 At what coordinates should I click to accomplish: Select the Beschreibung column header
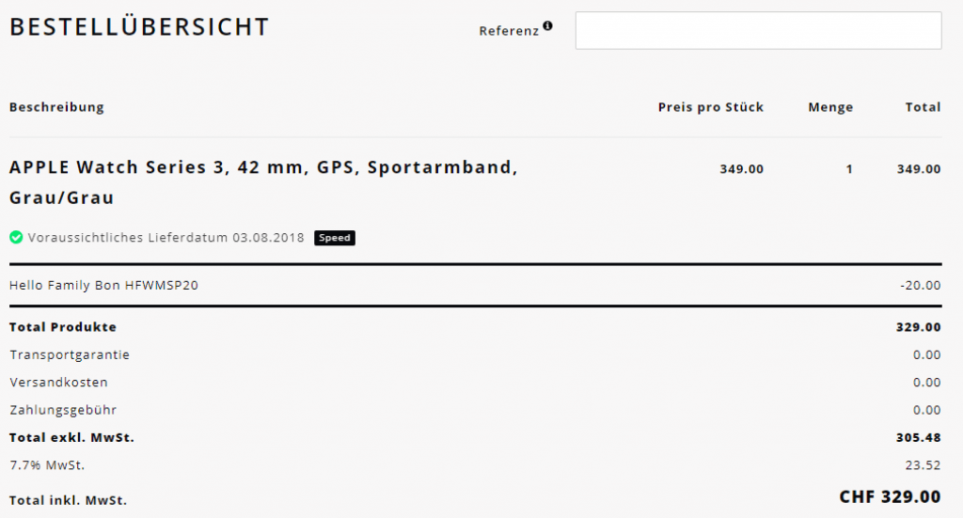(x=56, y=107)
